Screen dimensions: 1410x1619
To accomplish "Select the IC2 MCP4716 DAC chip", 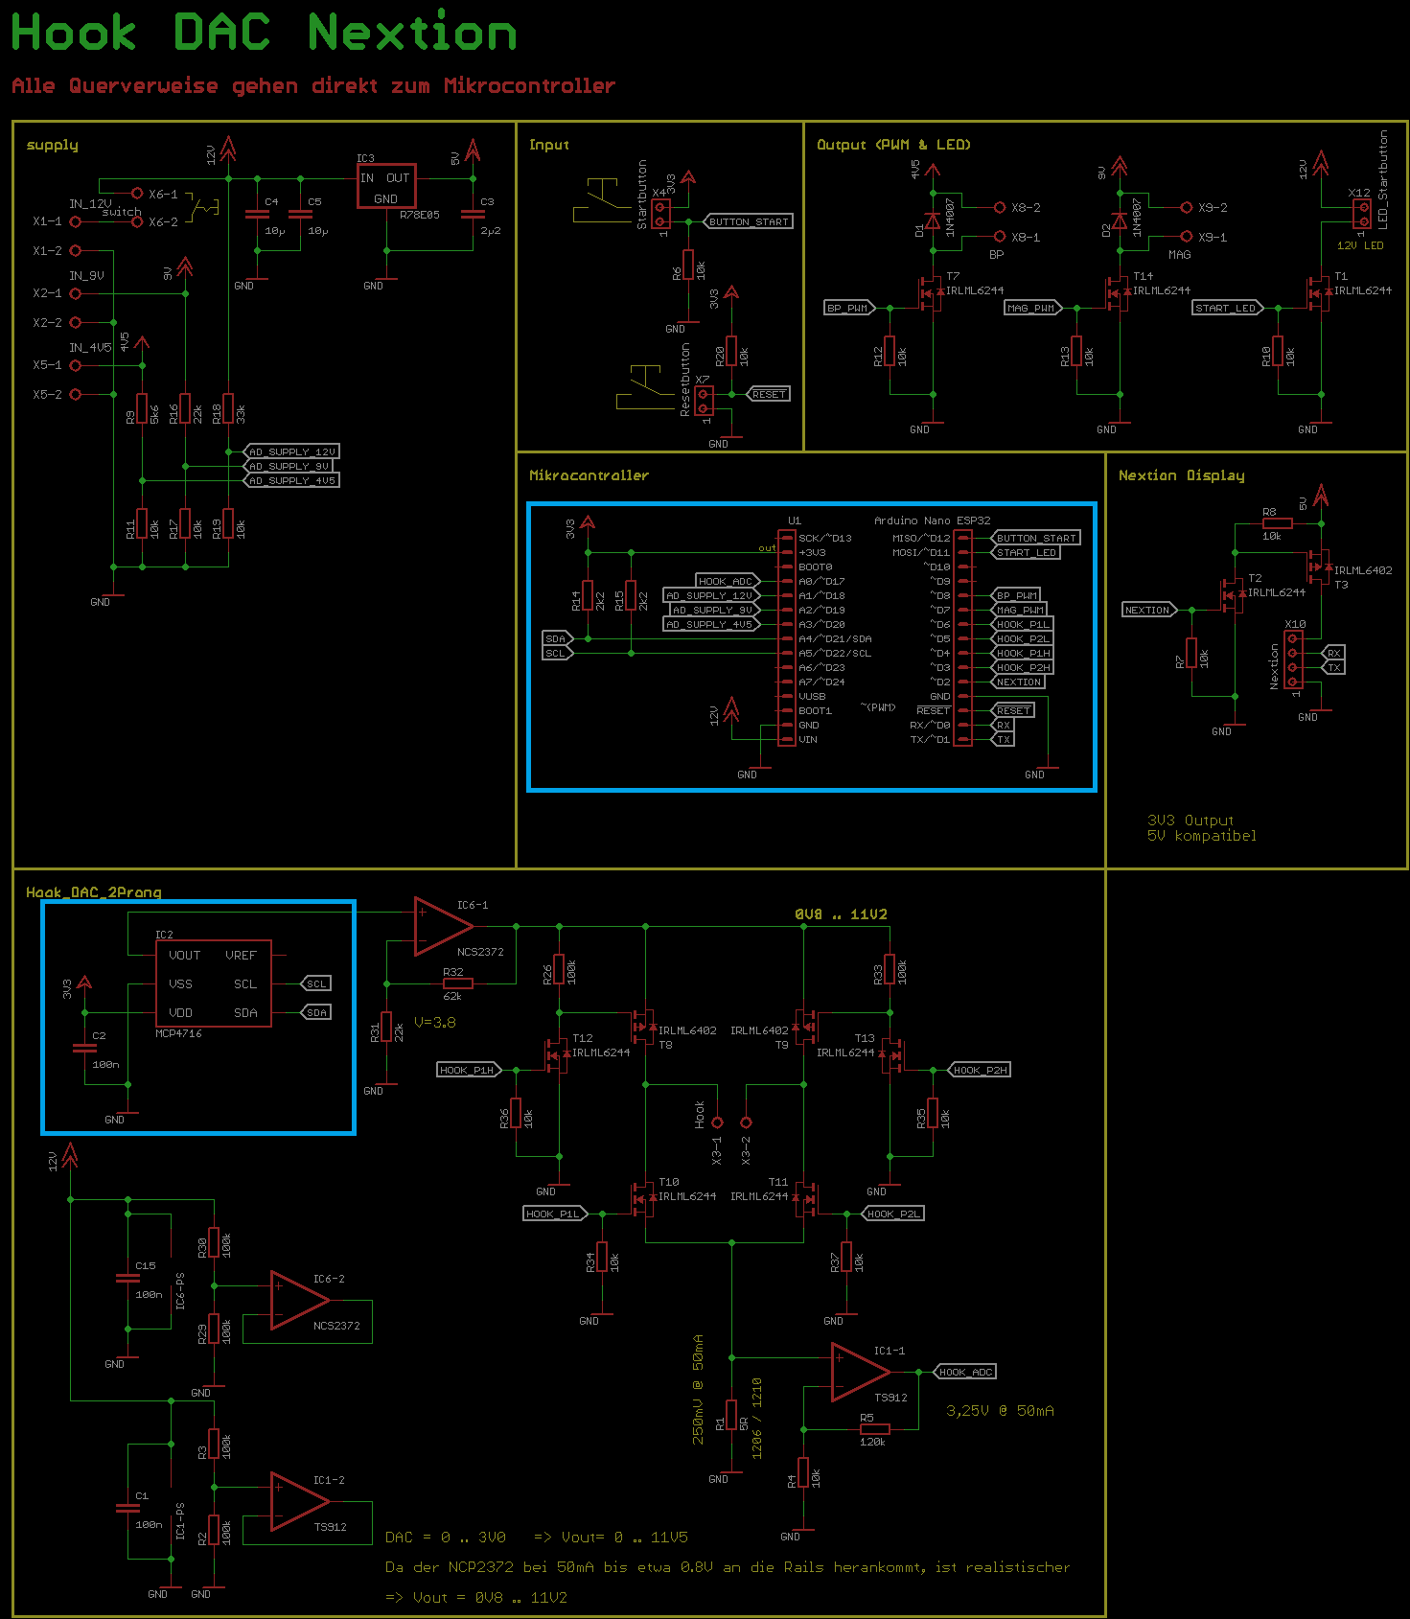I will [213, 983].
